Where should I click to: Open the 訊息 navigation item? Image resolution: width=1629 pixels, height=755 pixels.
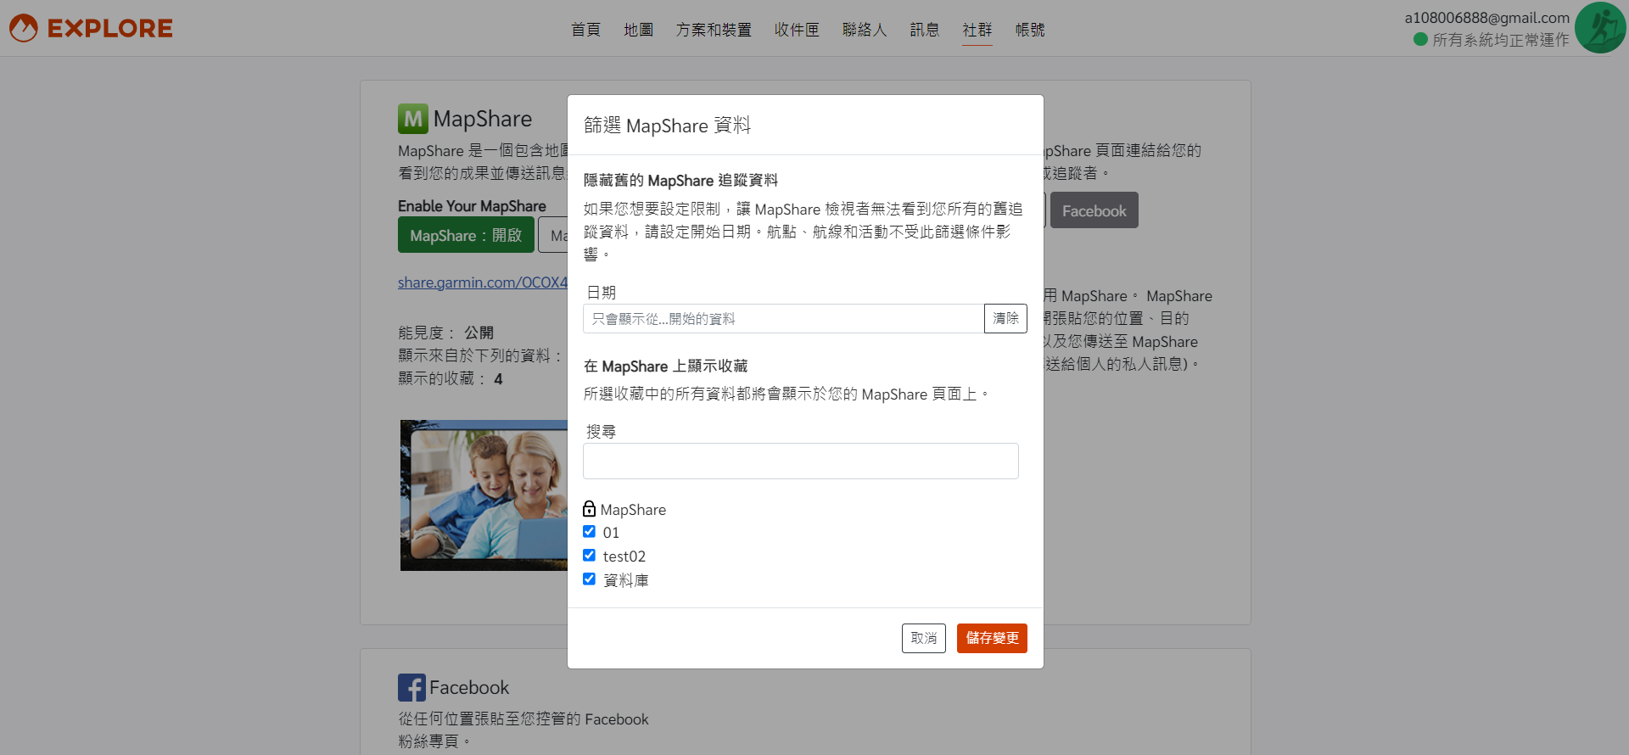pyautogui.click(x=925, y=30)
